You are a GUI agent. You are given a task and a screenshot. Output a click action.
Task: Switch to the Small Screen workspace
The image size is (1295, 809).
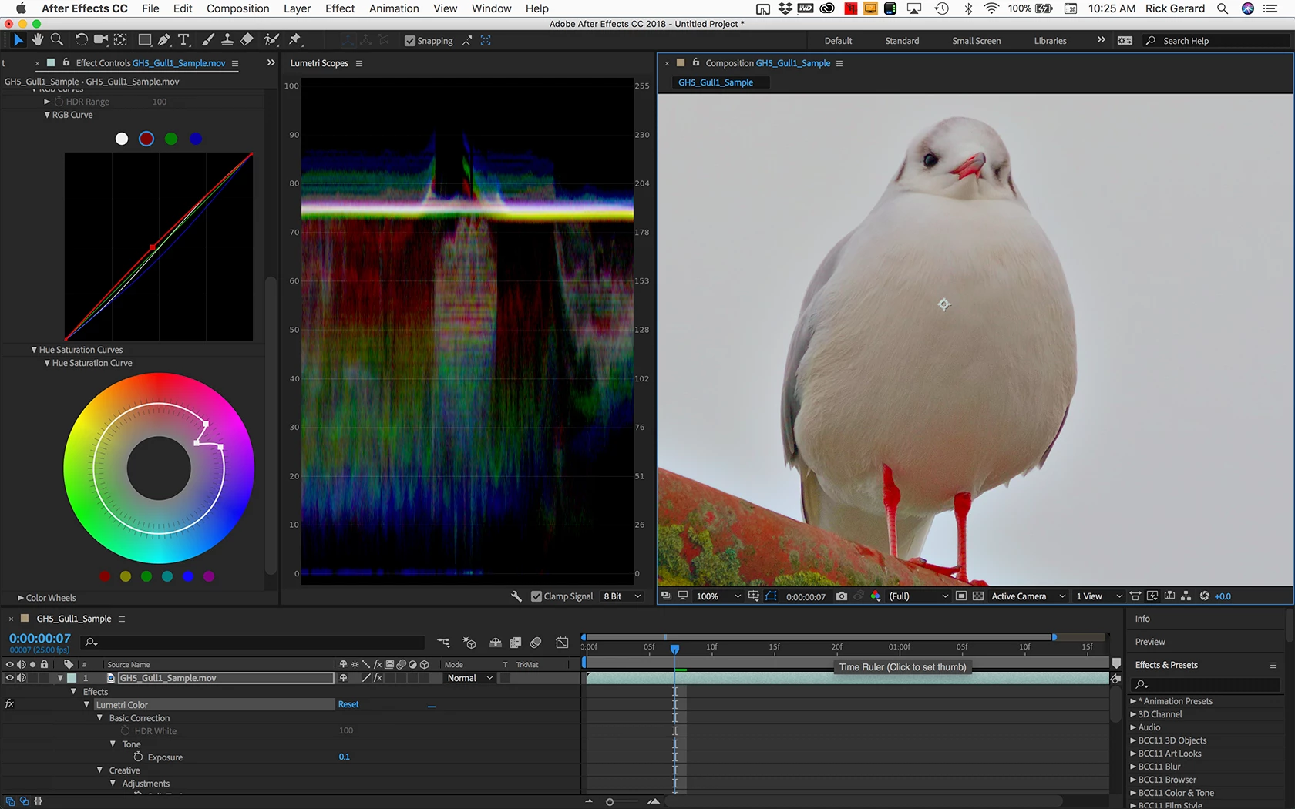point(976,41)
